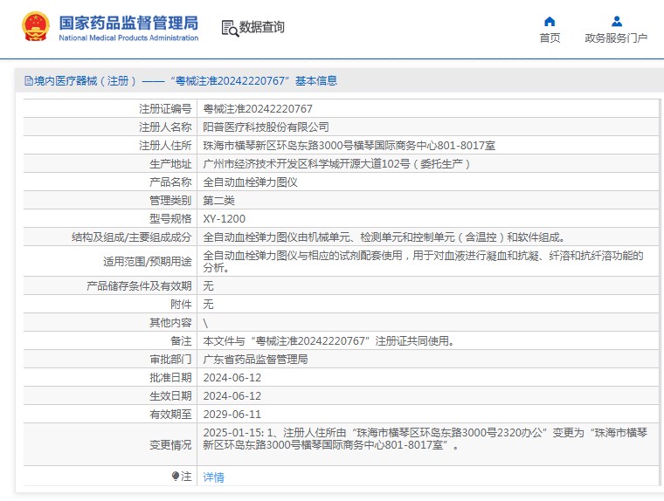This screenshot has height=501, width=664.
Task: Click the 生效日期 label
Action: 170,396
